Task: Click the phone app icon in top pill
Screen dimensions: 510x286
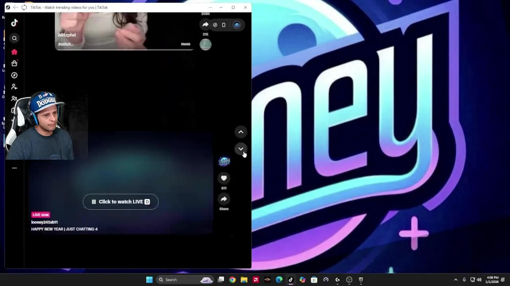Action: tap(224, 25)
